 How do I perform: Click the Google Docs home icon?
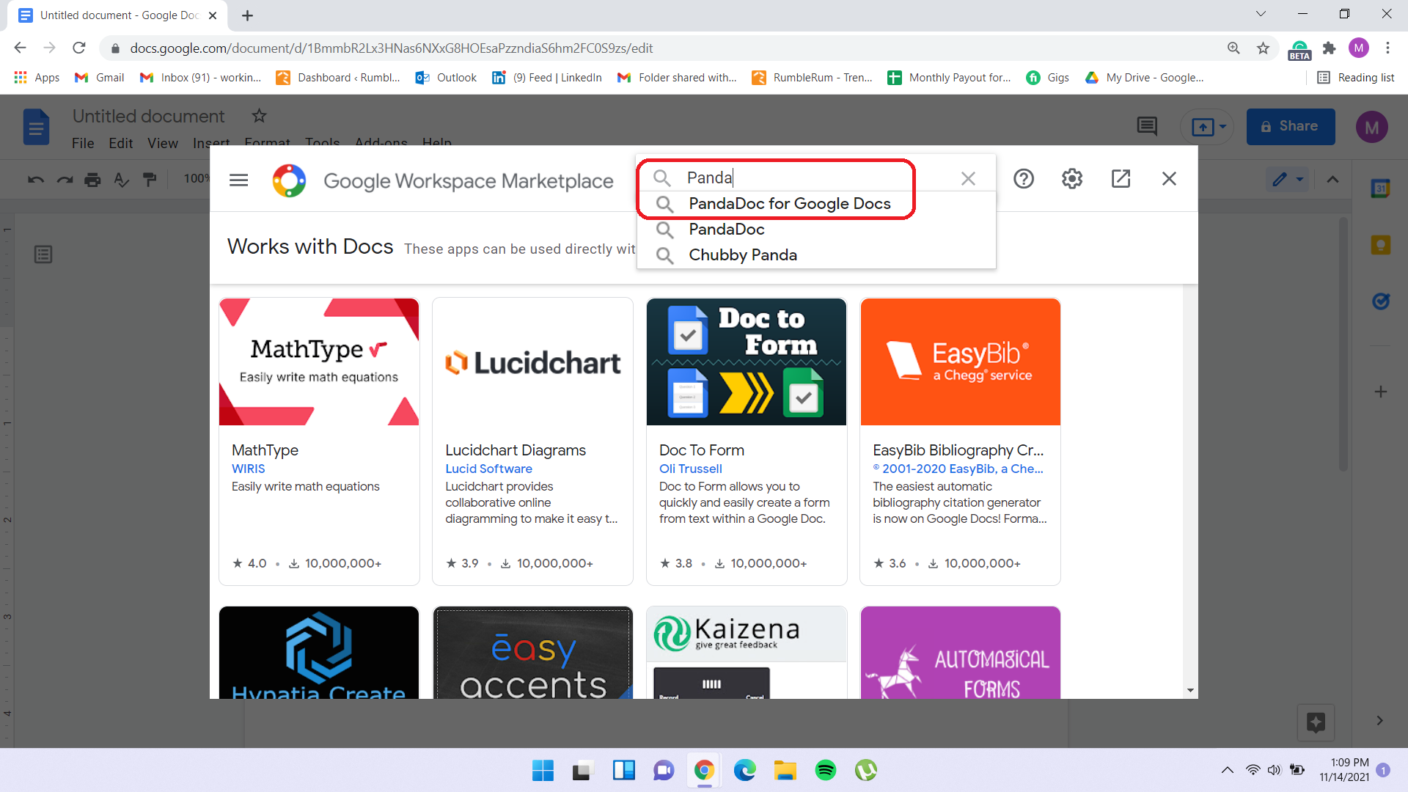pyautogui.click(x=36, y=126)
